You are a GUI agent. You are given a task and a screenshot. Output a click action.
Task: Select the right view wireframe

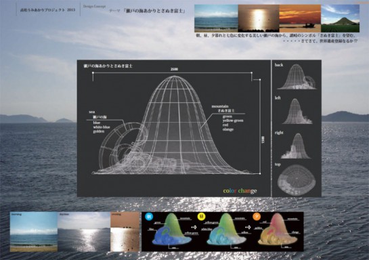click(x=296, y=146)
